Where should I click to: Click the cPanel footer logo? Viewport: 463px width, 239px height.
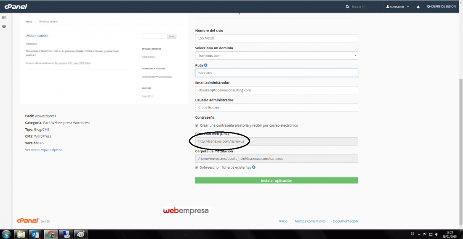coord(28,220)
